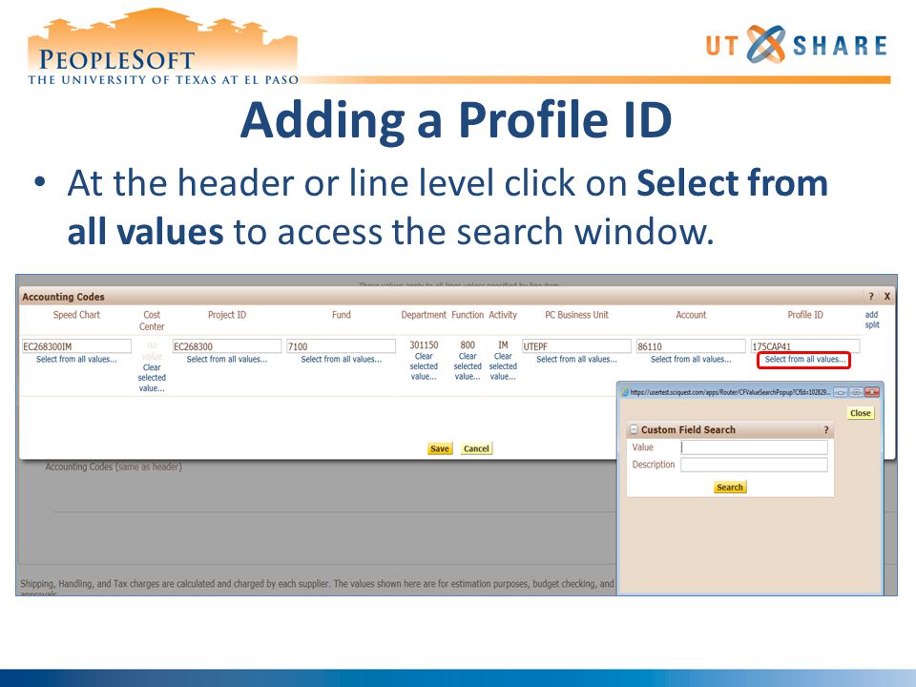Open Select from all values under Speed Chart

(76, 360)
